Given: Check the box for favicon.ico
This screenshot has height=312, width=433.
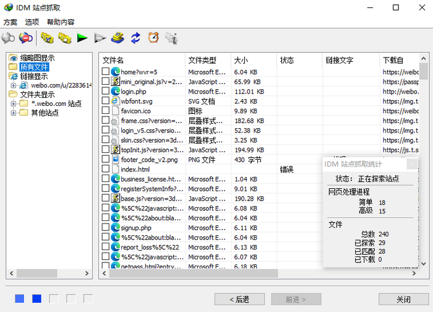Looking at the screenshot, I should (106, 110).
